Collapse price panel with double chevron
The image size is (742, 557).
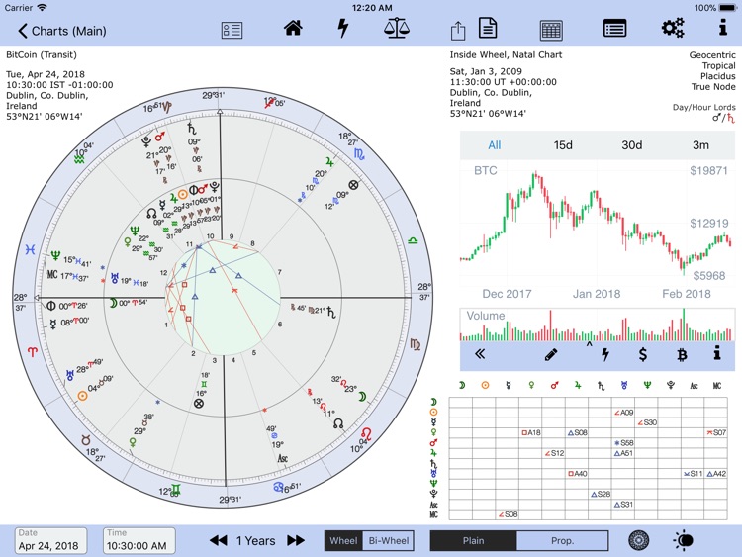tap(480, 354)
